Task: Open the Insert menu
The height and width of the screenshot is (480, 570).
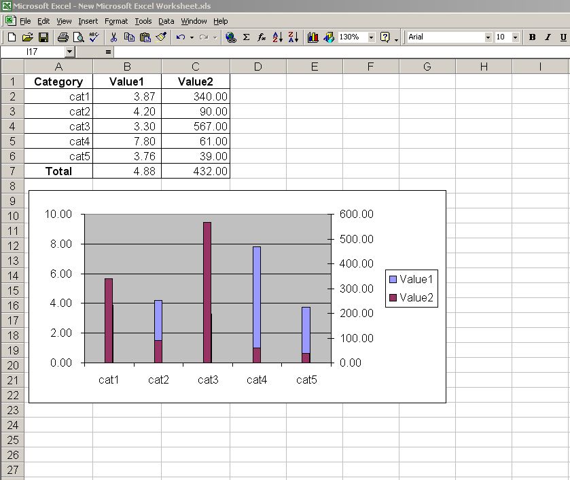Action: 88,21
